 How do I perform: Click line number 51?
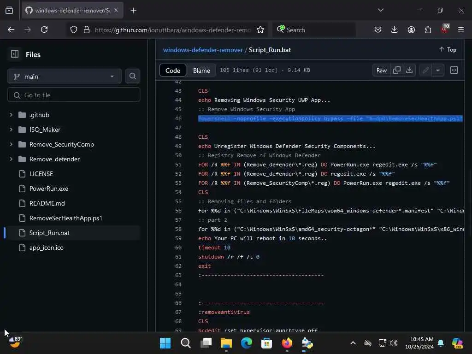point(178,165)
